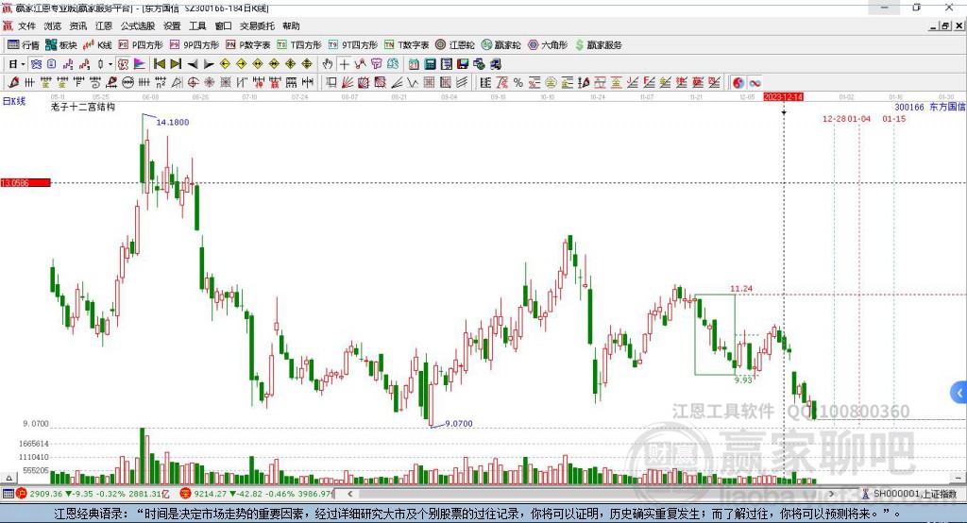Open the T数字表 number table
This screenshot has width=967, height=523.
[407, 44]
